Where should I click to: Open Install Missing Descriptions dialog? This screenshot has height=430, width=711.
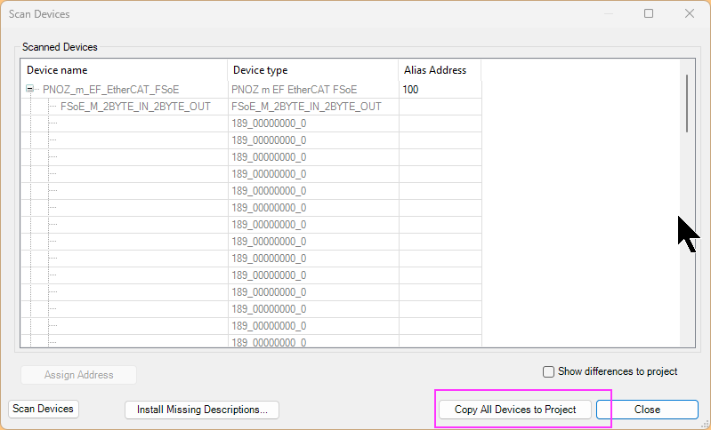pyautogui.click(x=202, y=410)
